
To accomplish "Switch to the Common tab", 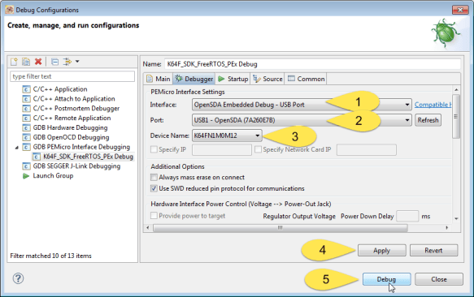I will click(306, 79).
